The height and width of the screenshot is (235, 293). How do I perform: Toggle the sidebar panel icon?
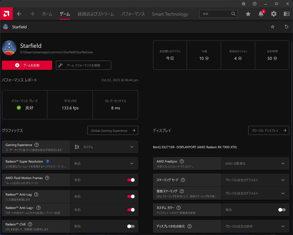[x=286, y=14]
